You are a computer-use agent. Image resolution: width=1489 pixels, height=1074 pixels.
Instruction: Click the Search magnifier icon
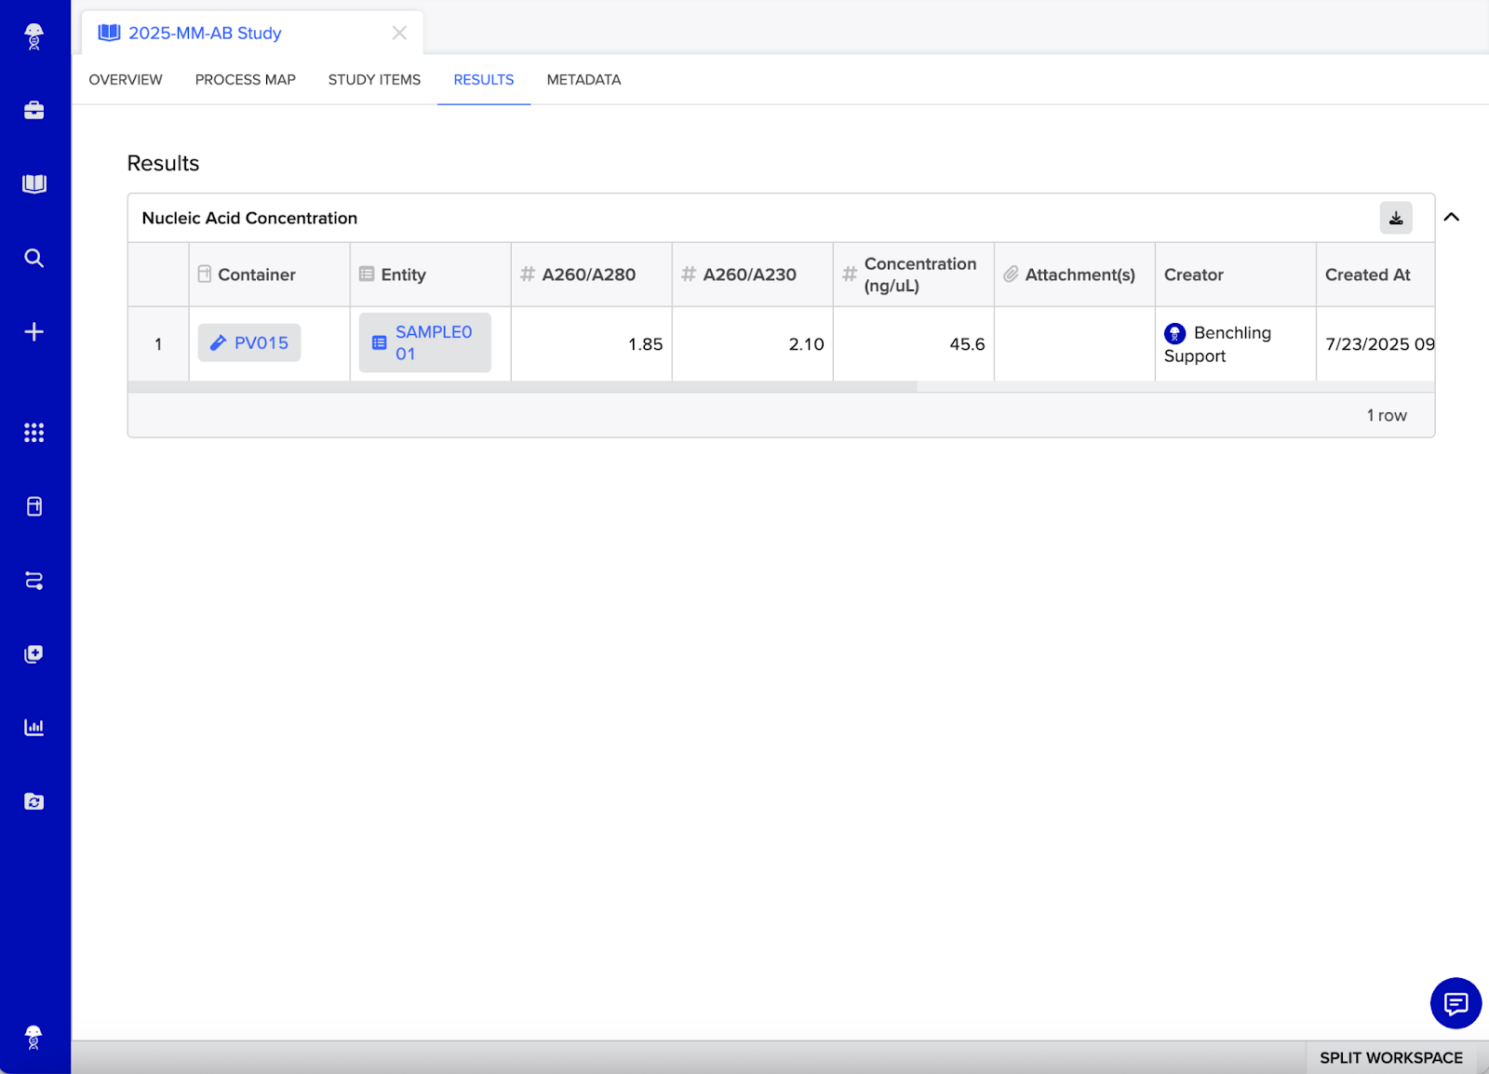coord(34,258)
